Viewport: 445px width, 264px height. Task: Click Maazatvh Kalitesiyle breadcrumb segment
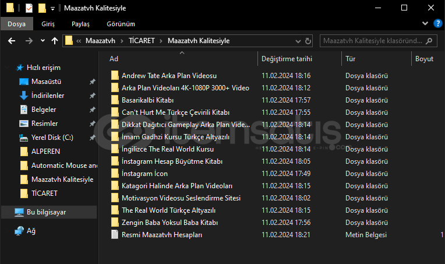199,41
